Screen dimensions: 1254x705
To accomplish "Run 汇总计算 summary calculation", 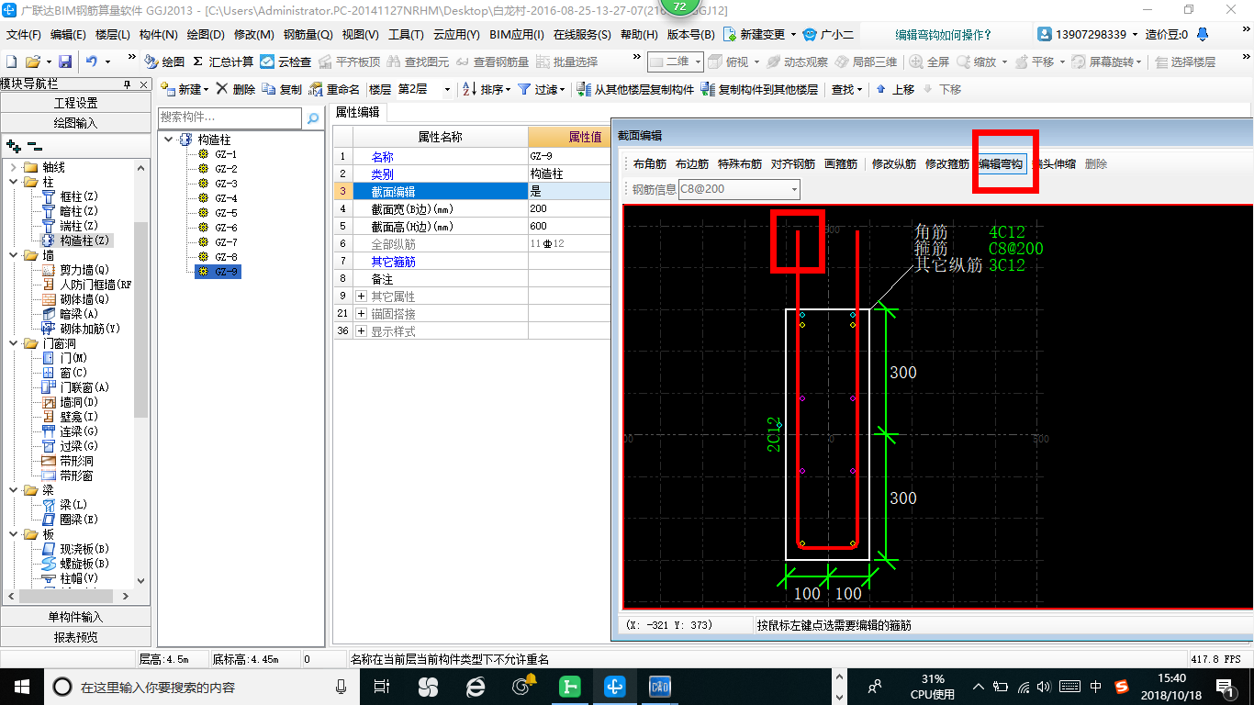I will 223,62.
